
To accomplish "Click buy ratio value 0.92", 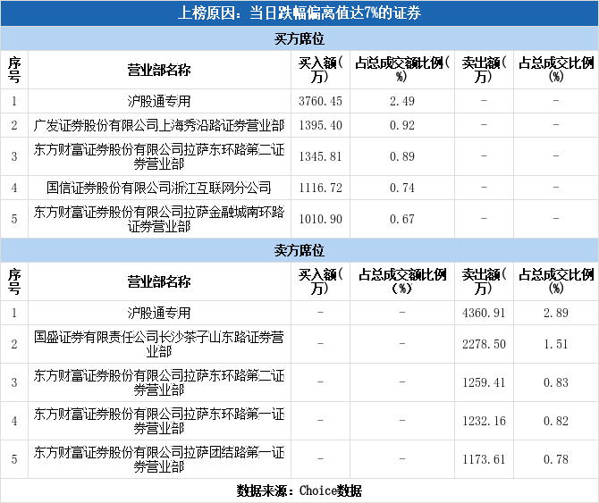I will pyautogui.click(x=402, y=125).
